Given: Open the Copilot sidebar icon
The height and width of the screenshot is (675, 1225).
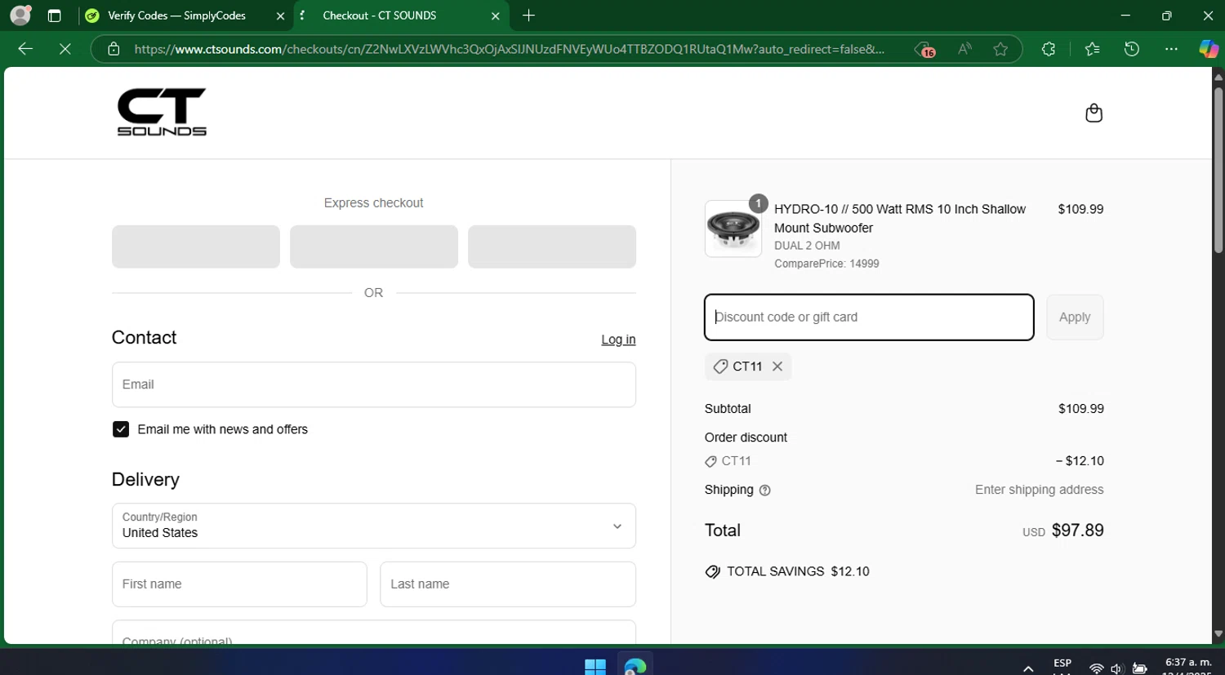Looking at the screenshot, I should coord(1208,49).
